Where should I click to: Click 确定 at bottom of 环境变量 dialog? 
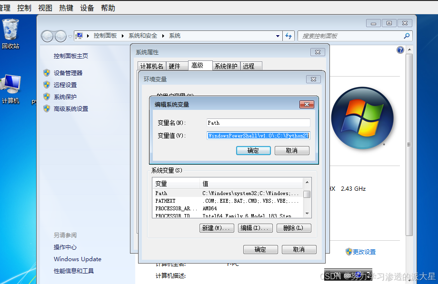coord(260,249)
